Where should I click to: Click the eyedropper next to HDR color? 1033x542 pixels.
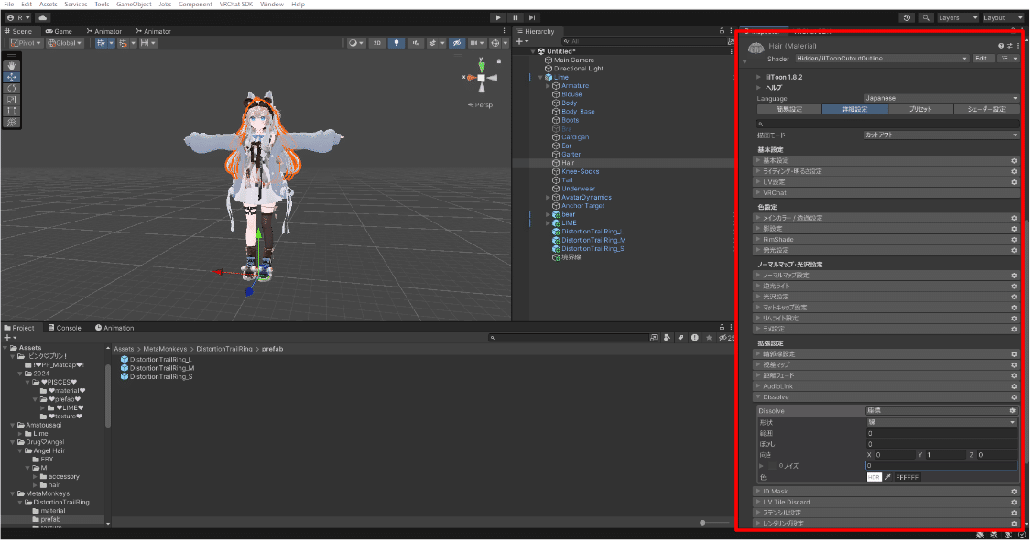click(887, 478)
